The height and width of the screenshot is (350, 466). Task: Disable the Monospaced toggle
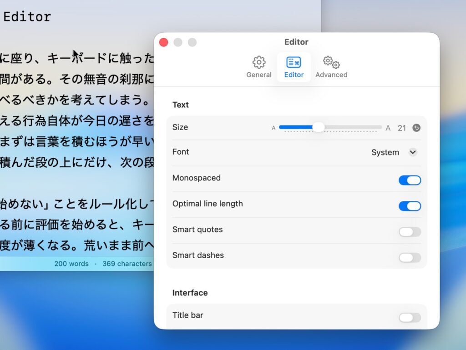(x=410, y=180)
